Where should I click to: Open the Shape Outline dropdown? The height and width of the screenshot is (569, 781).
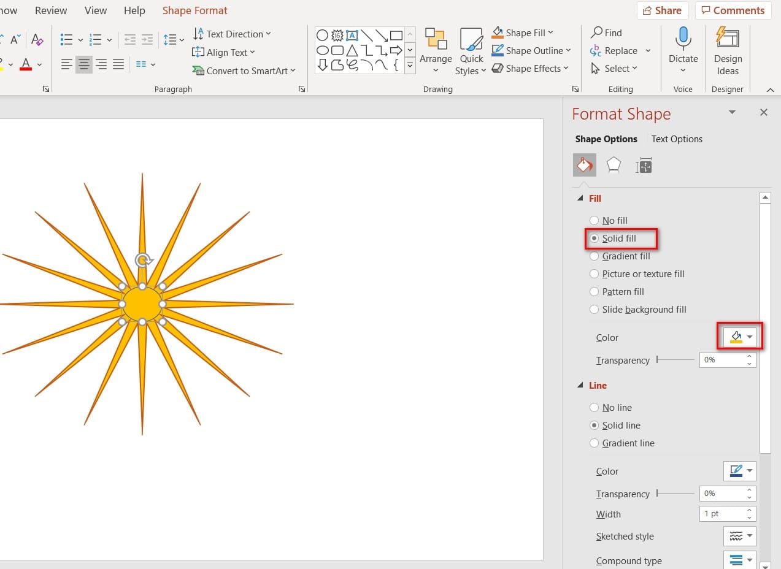(531, 50)
